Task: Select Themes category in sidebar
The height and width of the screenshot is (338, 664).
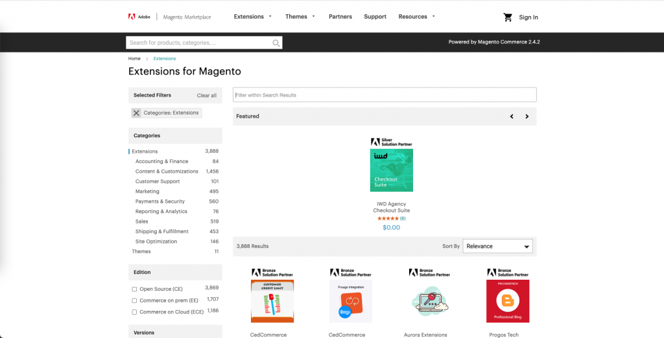Action: [x=141, y=252]
